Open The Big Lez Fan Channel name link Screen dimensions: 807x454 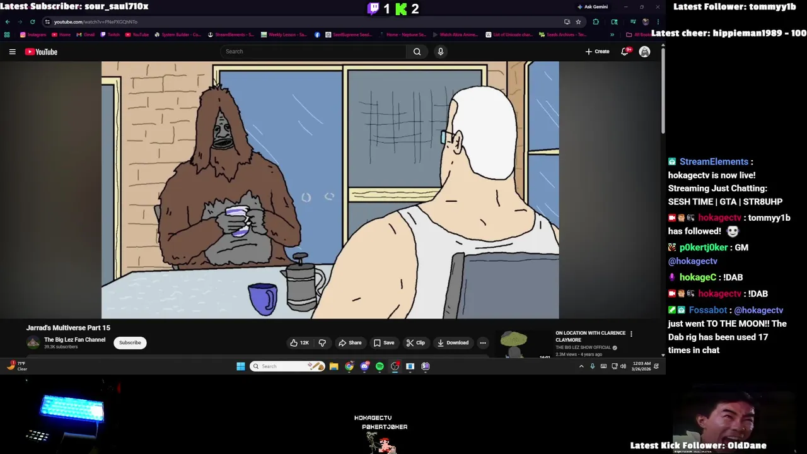tap(74, 340)
